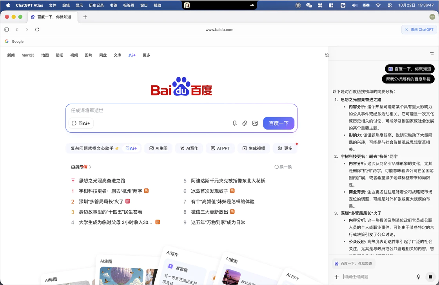Click the voice search microphone in the Baidu search box
This screenshot has height=285, width=439.
pyautogui.click(x=234, y=123)
